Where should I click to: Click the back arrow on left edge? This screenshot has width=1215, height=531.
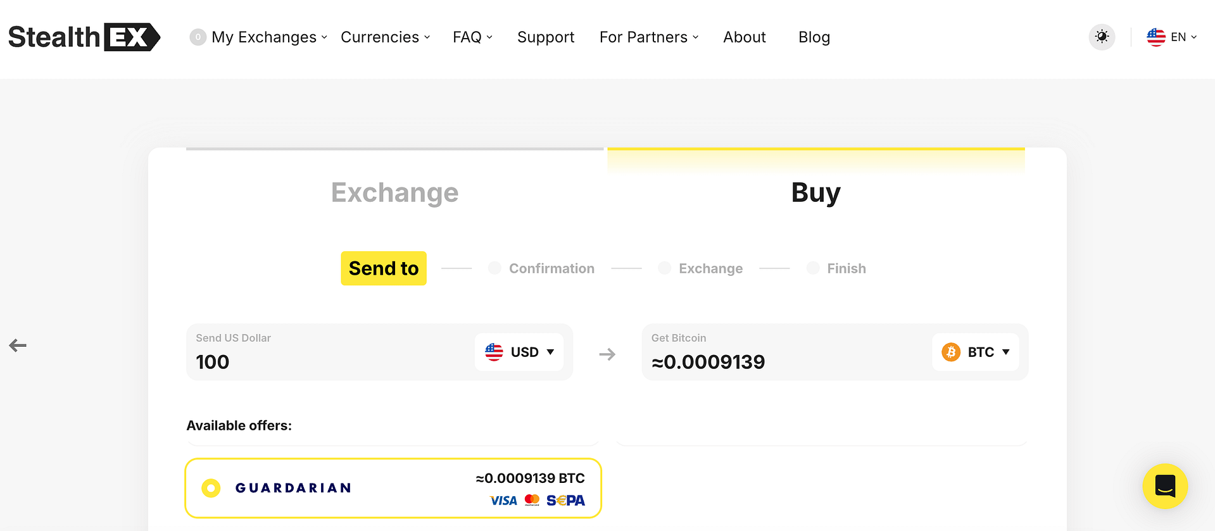coord(18,346)
